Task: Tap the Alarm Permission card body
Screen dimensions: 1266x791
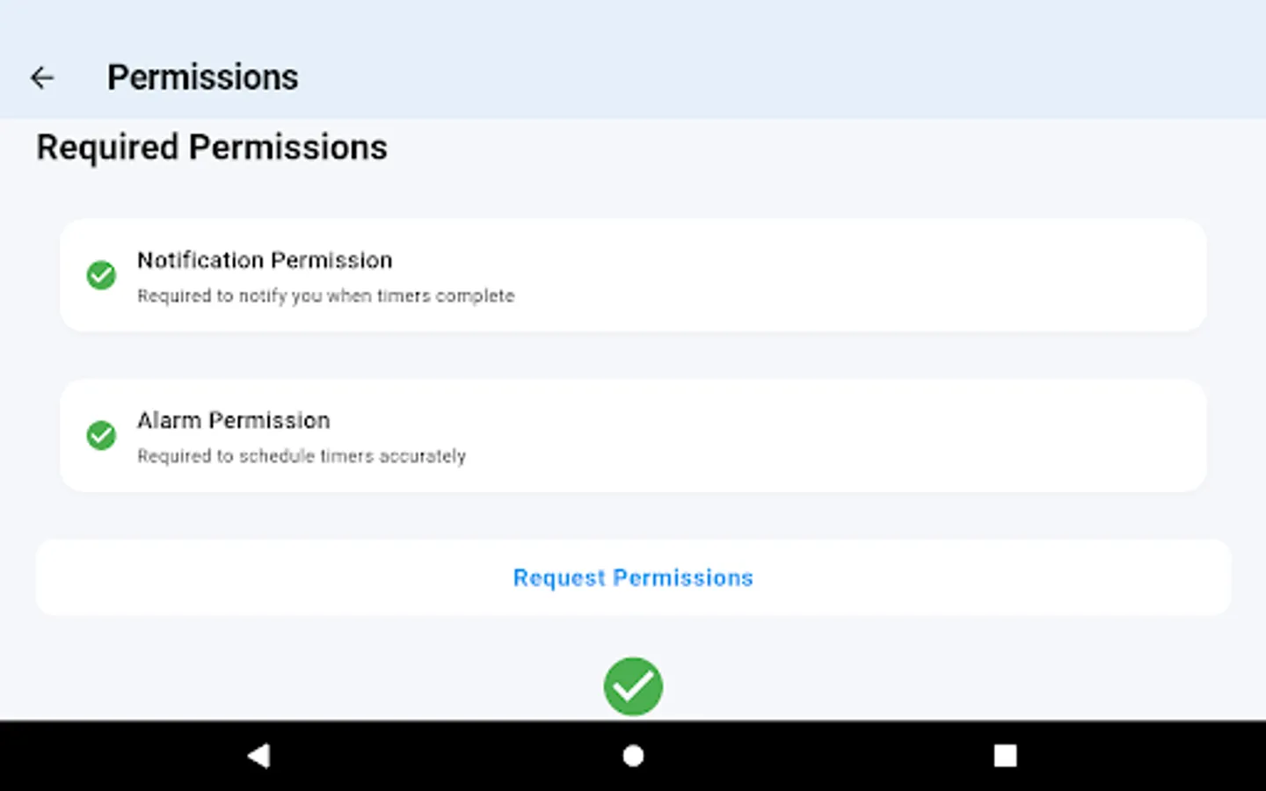Action: tap(632, 435)
